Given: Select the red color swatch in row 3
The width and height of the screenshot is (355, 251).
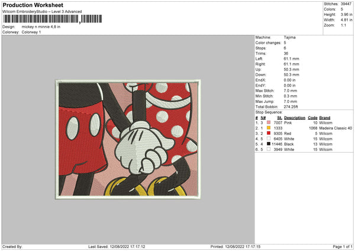Looking at the screenshot, I should [269, 133].
